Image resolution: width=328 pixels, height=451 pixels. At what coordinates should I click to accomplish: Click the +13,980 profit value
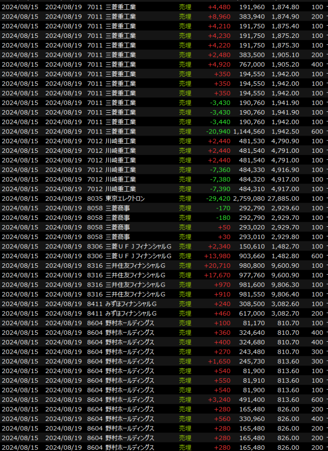point(217,256)
